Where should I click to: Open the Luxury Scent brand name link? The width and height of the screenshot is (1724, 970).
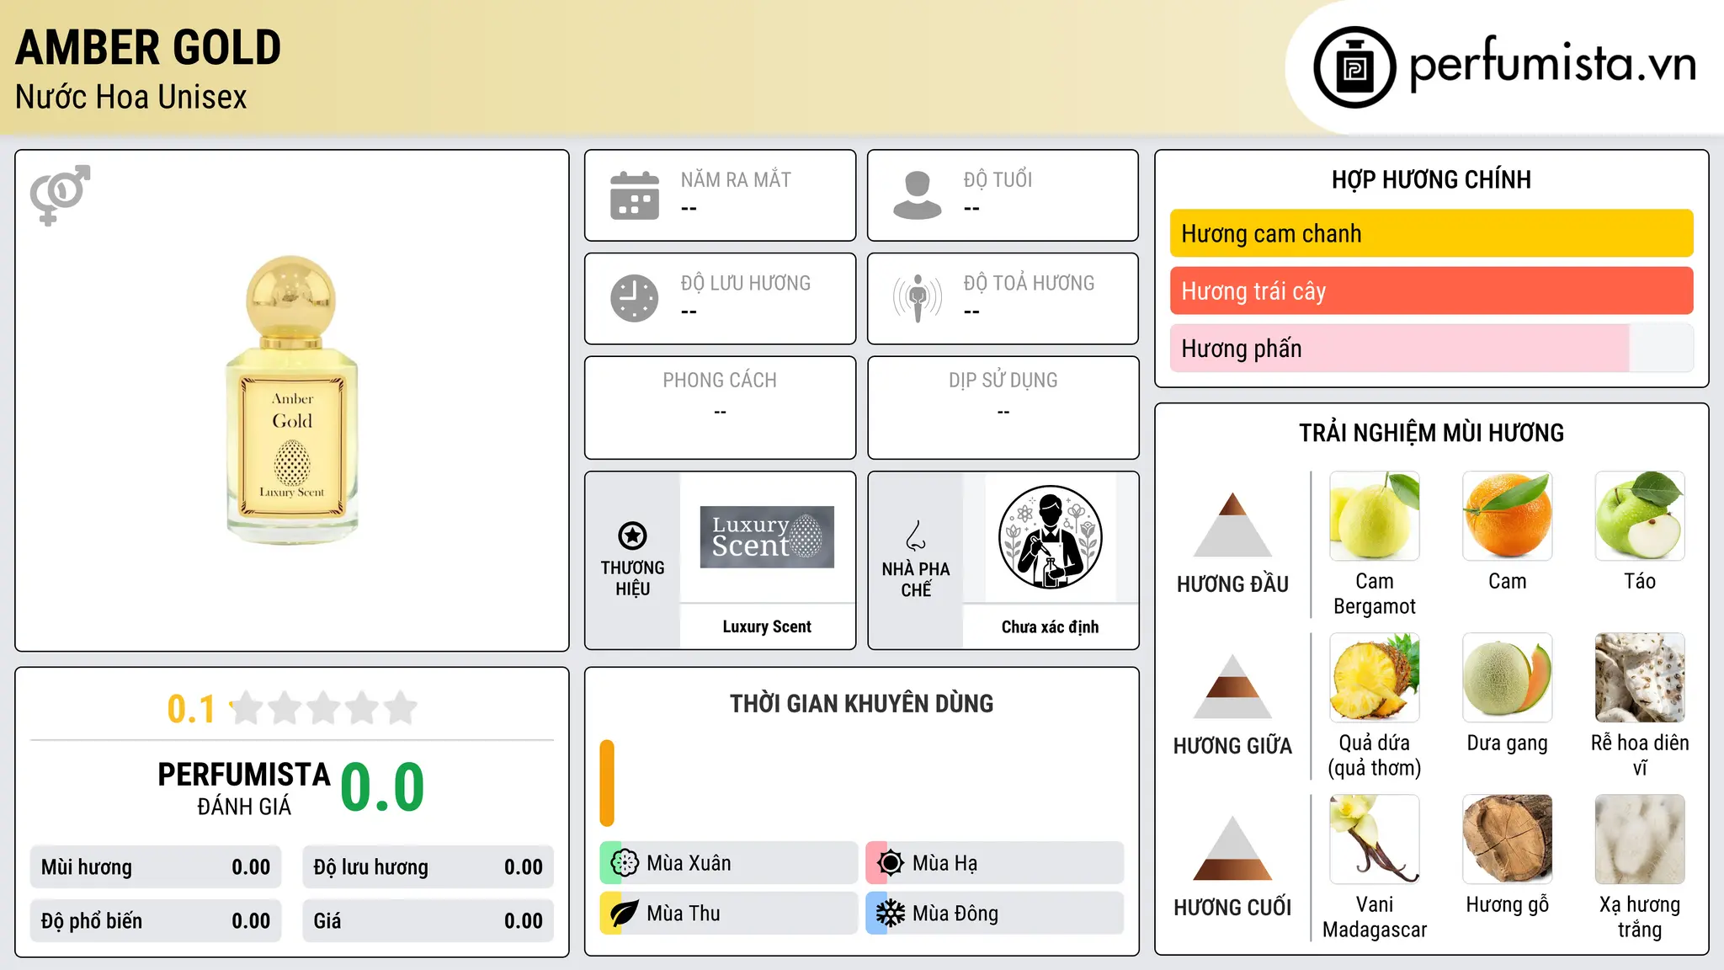[767, 626]
